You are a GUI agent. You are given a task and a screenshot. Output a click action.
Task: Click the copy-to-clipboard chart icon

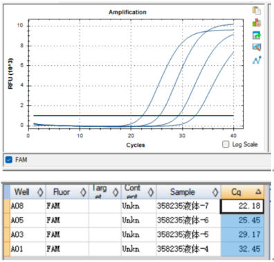257,10
